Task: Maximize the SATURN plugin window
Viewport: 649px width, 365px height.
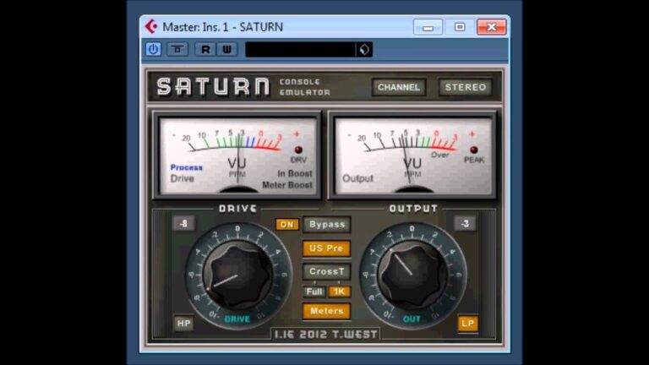Action: pyautogui.click(x=460, y=27)
